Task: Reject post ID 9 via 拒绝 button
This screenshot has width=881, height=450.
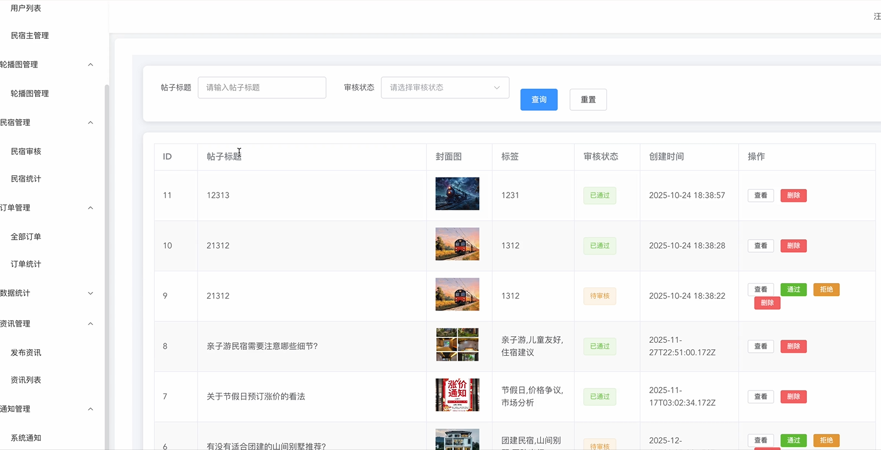Action: click(x=826, y=289)
